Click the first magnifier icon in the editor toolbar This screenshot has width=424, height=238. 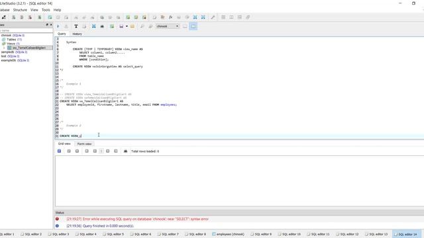coord(142,26)
